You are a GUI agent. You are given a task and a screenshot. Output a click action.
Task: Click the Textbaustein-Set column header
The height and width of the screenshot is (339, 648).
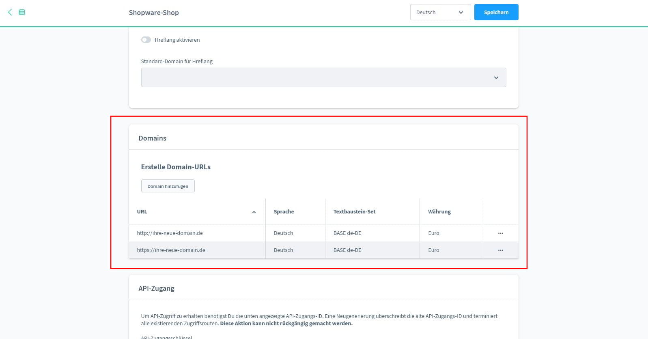pyautogui.click(x=372, y=211)
